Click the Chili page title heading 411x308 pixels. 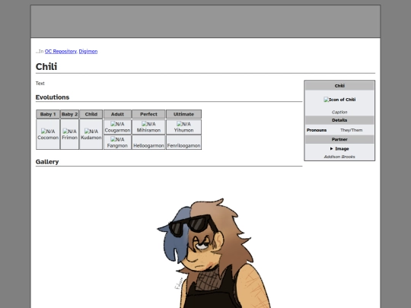[46, 67]
